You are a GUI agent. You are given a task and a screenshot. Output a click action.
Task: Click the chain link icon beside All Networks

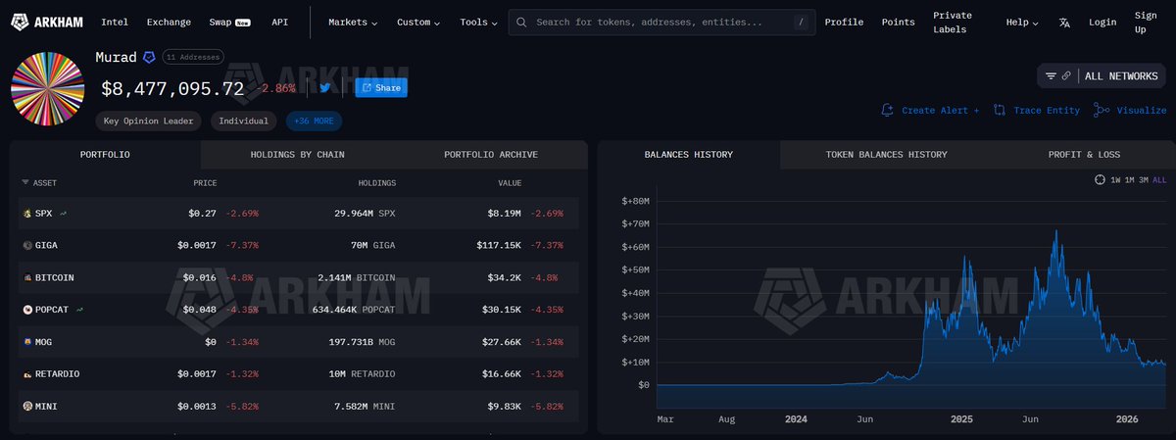(1066, 75)
